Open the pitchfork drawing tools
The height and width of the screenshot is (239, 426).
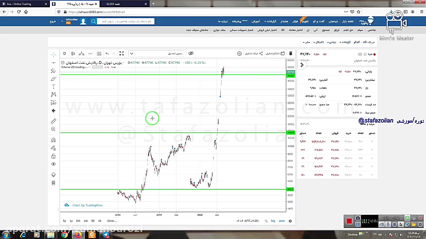tap(54, 71)
